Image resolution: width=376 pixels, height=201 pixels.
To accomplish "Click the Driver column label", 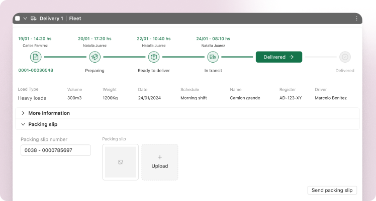I will tap(321, 89).
